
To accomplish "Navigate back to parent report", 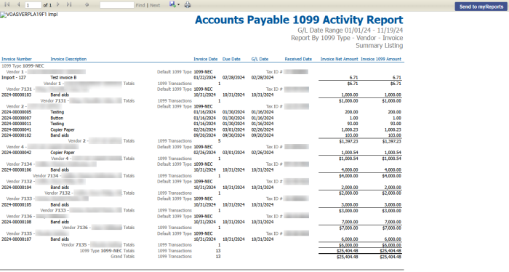I will point(87,4).
